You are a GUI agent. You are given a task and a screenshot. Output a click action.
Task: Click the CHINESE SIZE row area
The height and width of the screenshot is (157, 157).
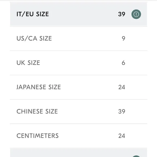point(78,112)
